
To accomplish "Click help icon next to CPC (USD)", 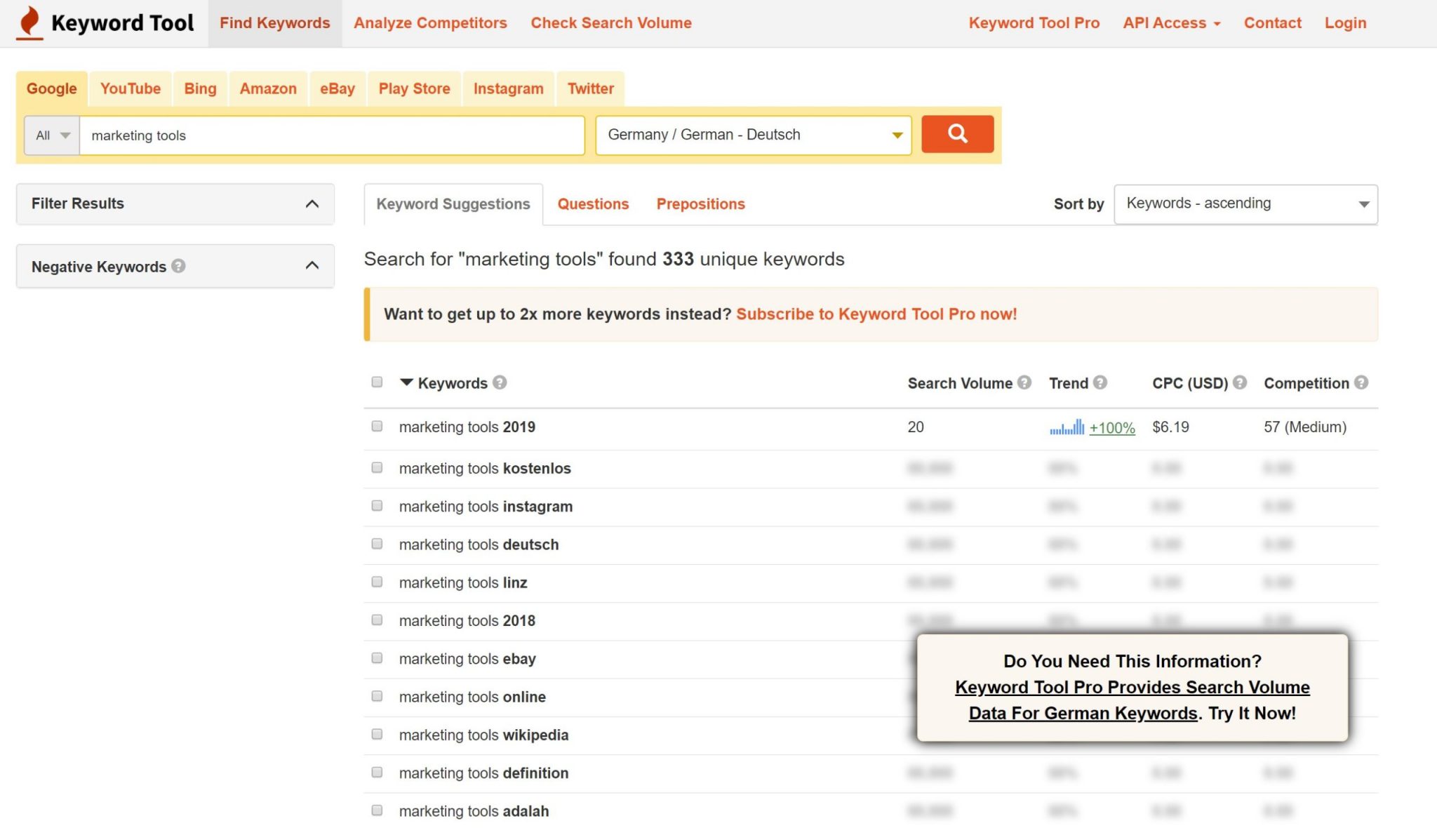I will (x=1240, y=382).
